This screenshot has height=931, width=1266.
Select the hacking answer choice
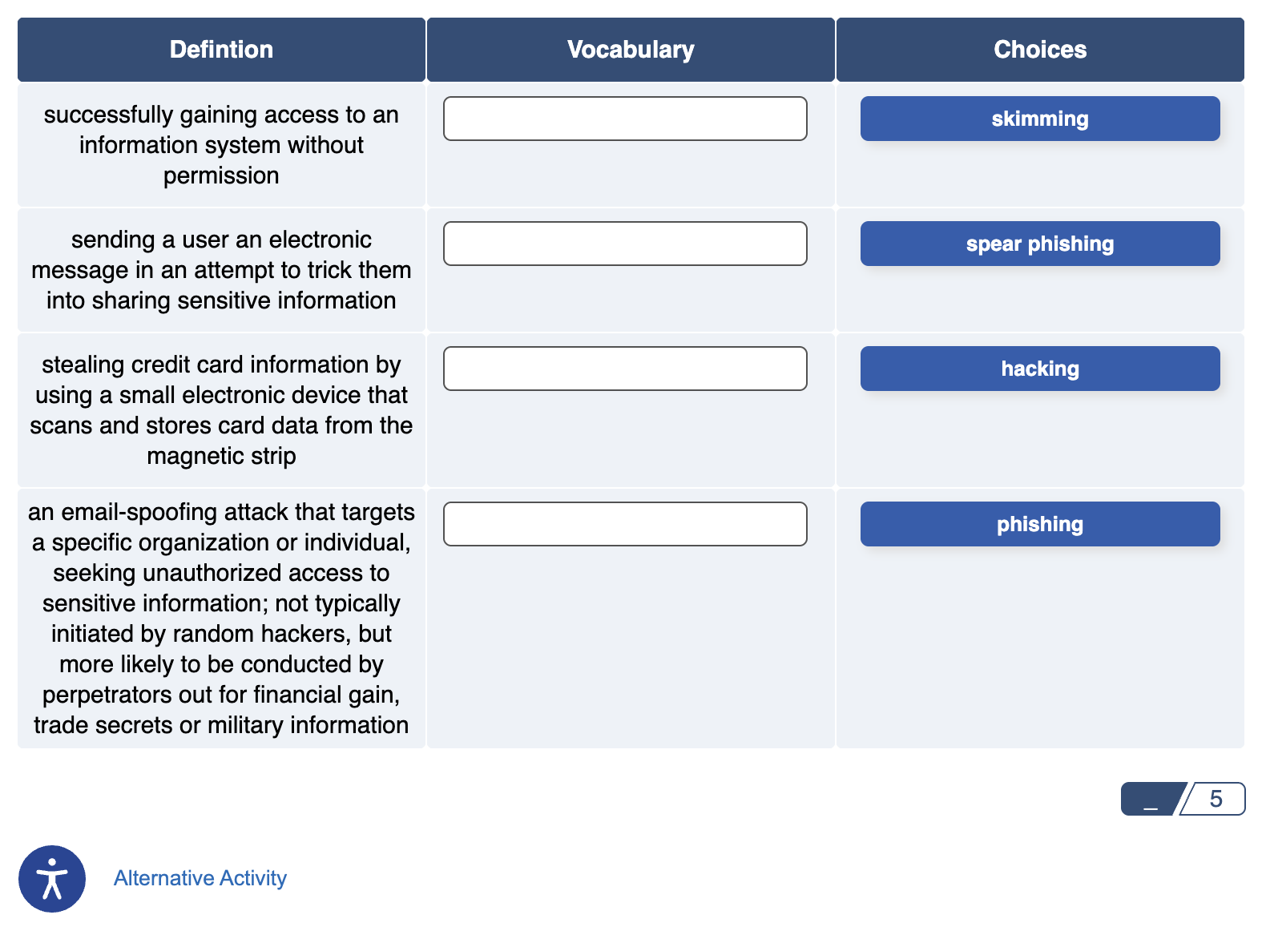point(1039,369)
